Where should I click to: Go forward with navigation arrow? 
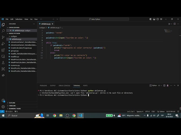click(x=57, y=19)
